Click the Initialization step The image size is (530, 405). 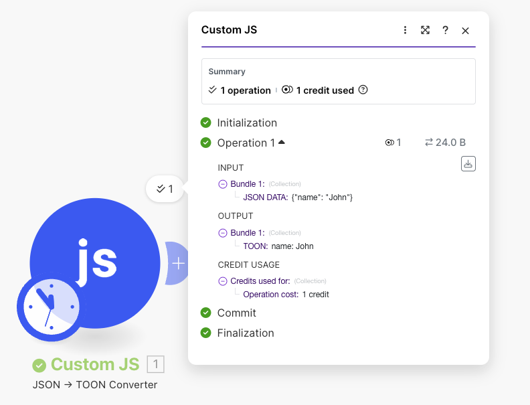247,123
